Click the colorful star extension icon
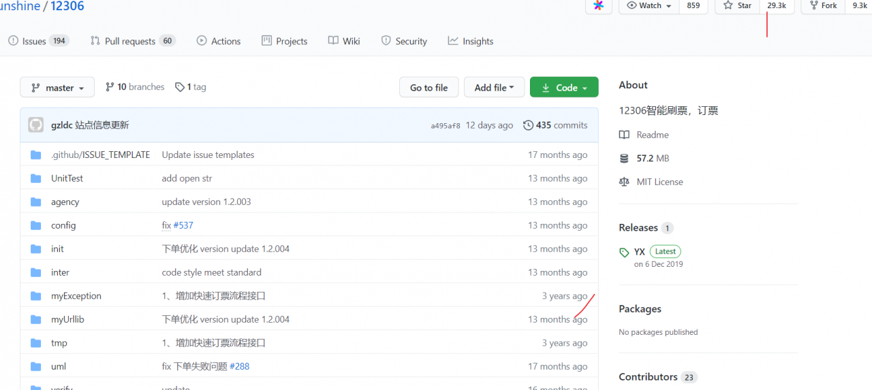Viewport: 872px width, 390px height. (x=598, y=5)
